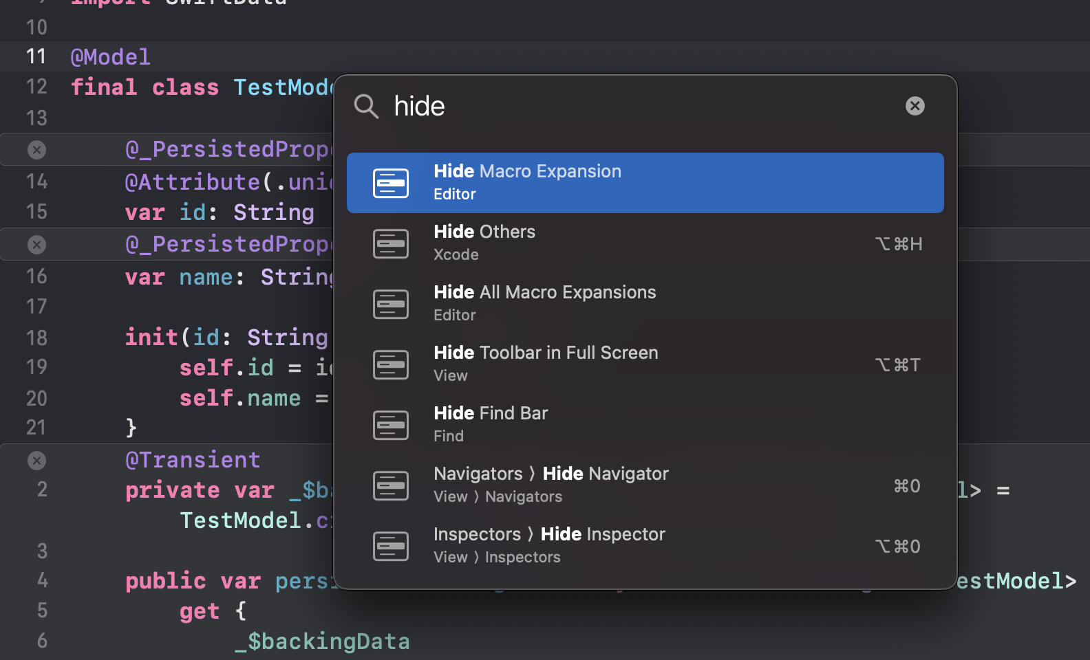1090x660 pixels.
Task: Select Hide Macro Expansion command
Action: pyautogui.click(x=645, y=183)
